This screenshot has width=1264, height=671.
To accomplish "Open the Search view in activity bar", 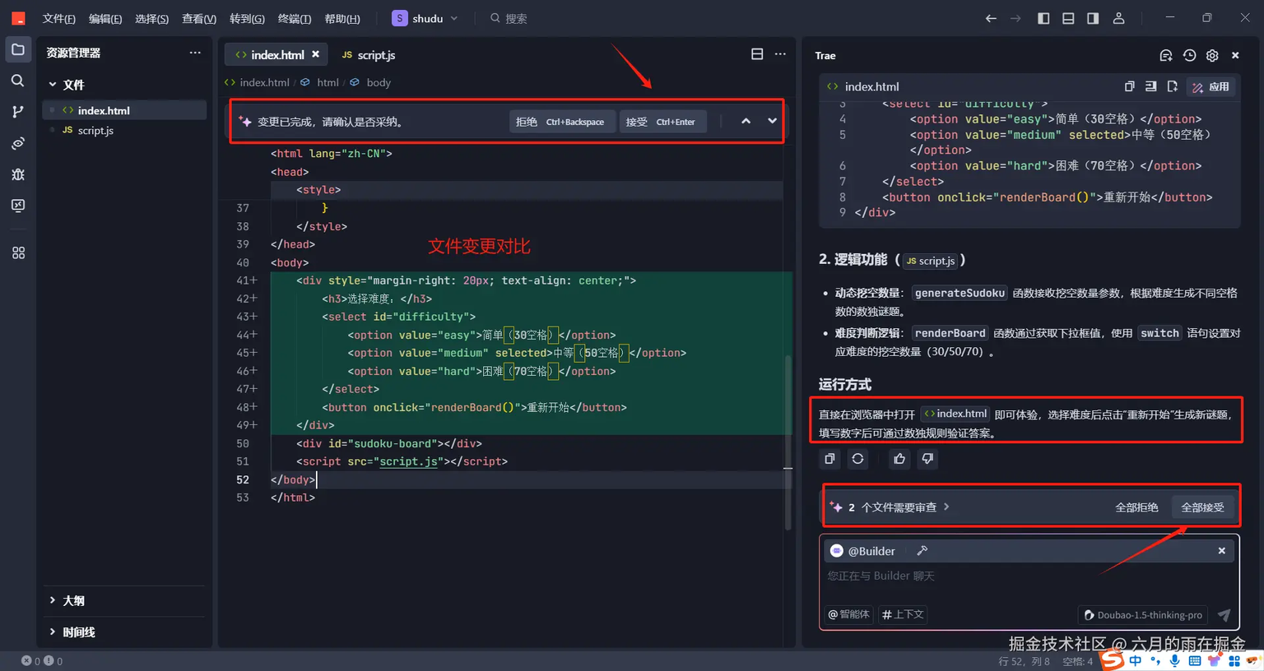I will pyautogui.click(x=17, y=81).
